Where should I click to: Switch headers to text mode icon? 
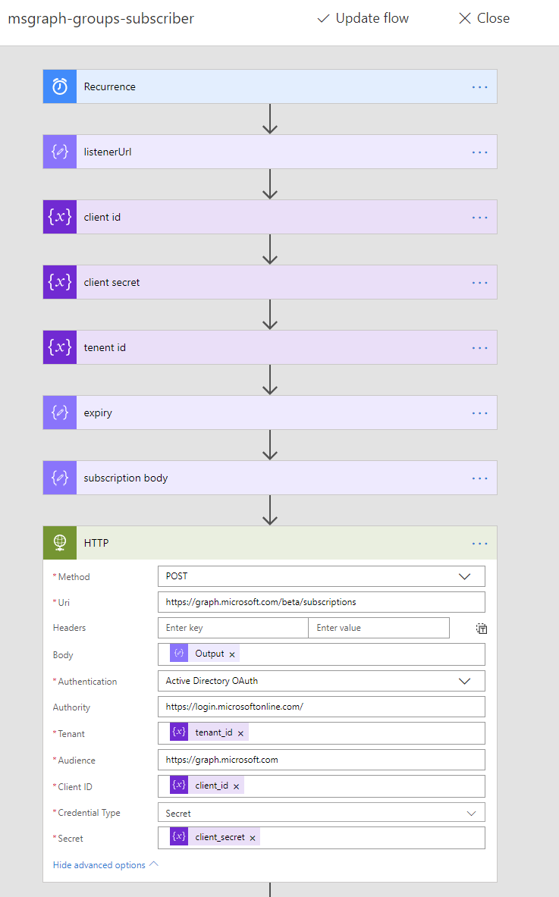click(482, 628)
